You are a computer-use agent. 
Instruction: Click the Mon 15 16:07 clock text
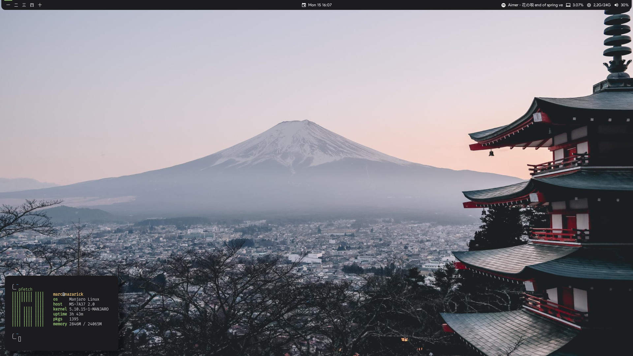click(x=320, y=5)
